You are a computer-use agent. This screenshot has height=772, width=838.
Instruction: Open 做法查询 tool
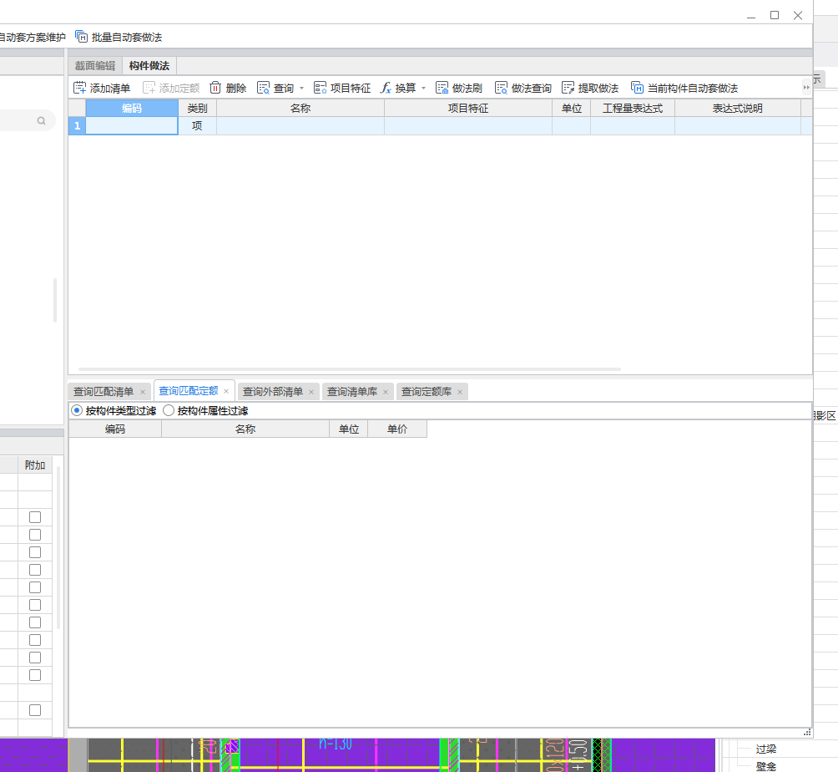pyautogui.click(x=523, y=88)
